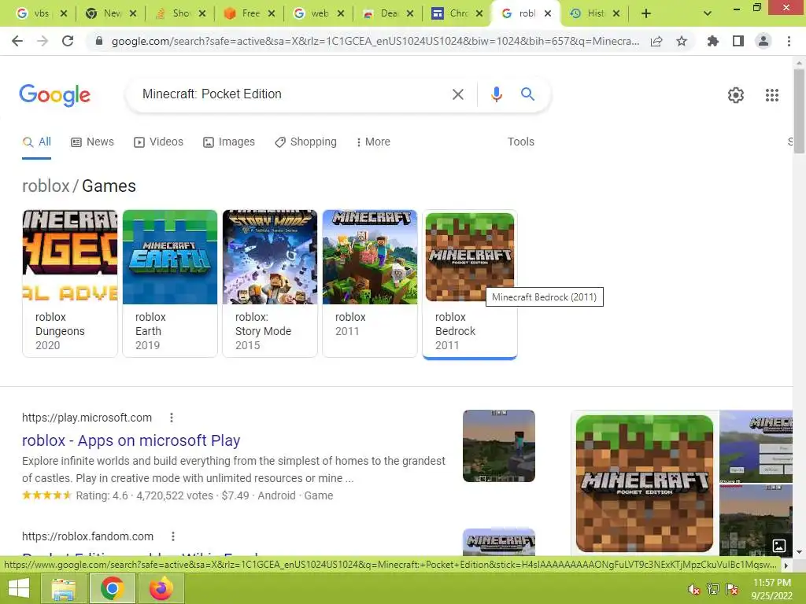Reload the current page
Image resolution: width=806 pixels, height=604 pixels.
point(68,41)
